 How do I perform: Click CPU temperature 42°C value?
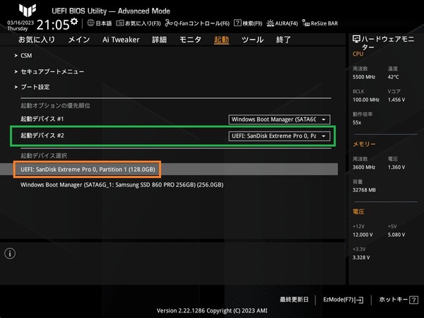point(393,77)
